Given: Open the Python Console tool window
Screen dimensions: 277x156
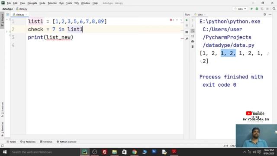Looking at the screenshot, I should [x=67, y=142].
